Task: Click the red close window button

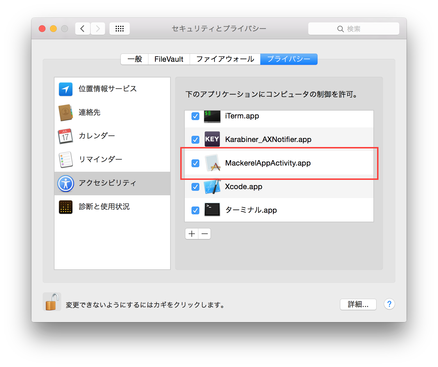Action: [x=42, y=29]
